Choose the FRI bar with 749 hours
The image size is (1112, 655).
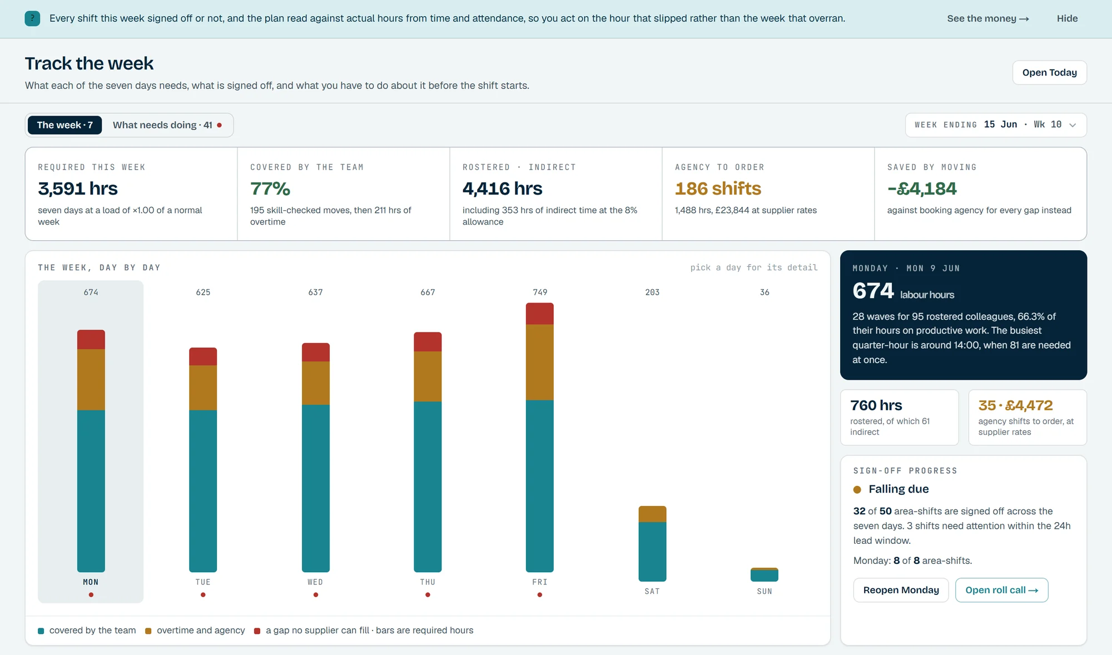pyautogui.click(x=540, y=438)
